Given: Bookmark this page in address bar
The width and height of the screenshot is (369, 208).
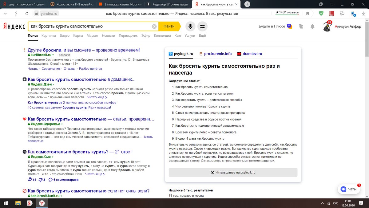Looking at the screenshot, I should coord(307,14).
